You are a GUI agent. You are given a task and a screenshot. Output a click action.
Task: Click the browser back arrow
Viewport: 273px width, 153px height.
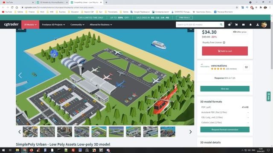3,8
